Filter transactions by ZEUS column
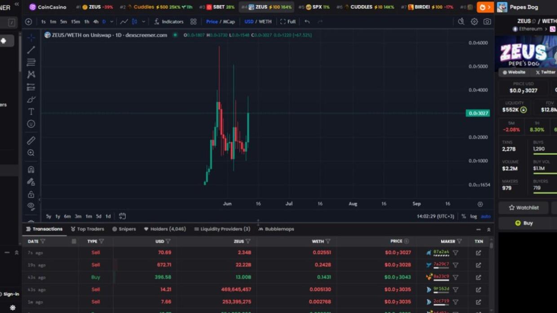This screenshot has width=557, height=313. (x=248, y=241)
